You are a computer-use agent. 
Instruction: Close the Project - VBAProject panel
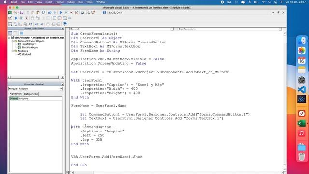[x=62, y=29]
